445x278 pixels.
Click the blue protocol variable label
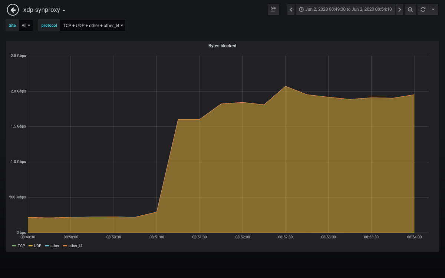coord(49,25)
